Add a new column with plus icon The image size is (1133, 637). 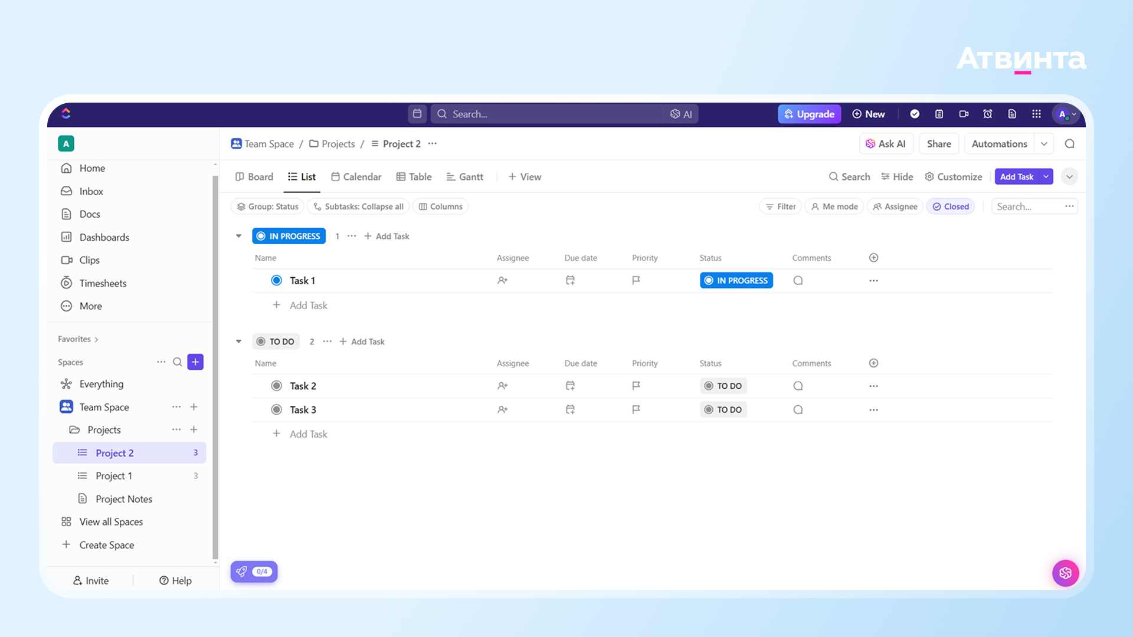point(873,258)
